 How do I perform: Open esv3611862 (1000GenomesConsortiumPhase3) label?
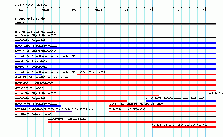tap(45, 72)
